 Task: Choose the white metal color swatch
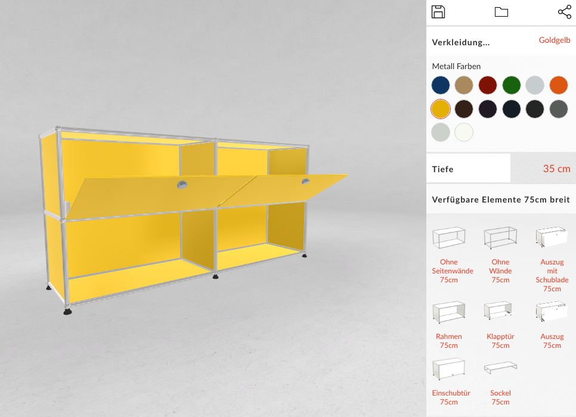(464, 132)
